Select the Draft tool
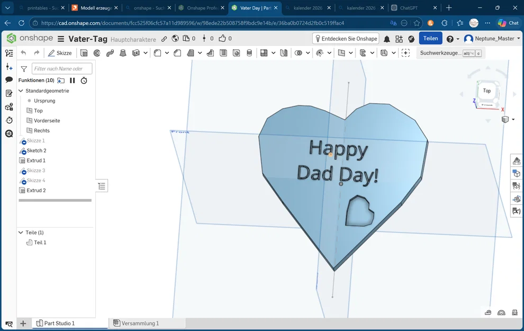524x331 pixels. click(x=191, y=53)
